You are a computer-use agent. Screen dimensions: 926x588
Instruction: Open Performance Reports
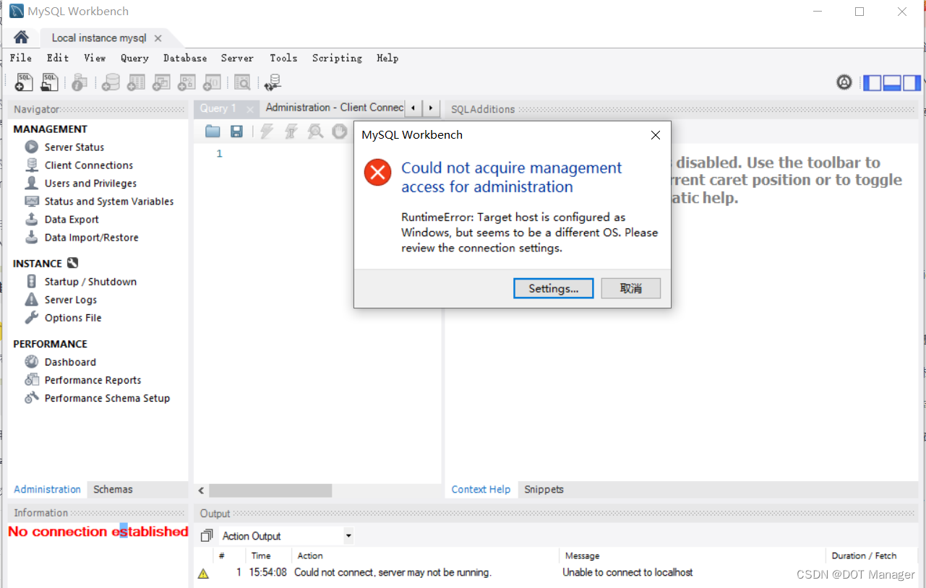pos(92,379)
